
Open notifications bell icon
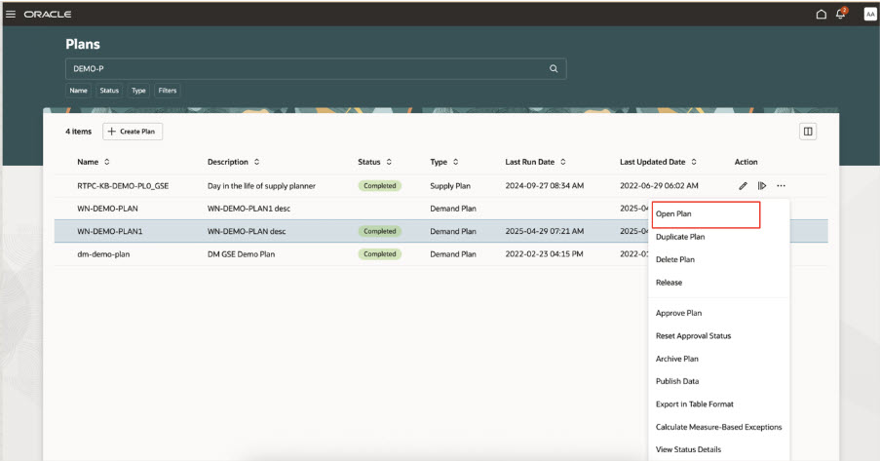pos(841,14)
